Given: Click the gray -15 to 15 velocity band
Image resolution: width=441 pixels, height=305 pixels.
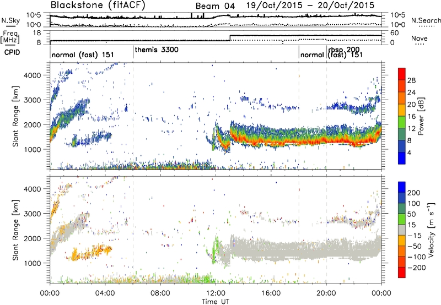Looking at the screenshot, I should click(402, 230).
